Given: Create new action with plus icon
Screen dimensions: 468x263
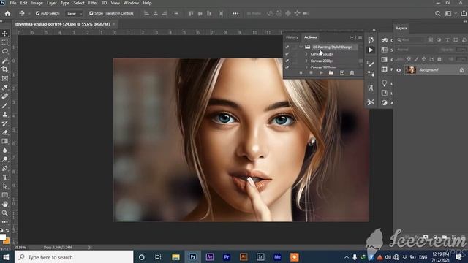Looking at the screenshot, I should click(x=342, y=73).
